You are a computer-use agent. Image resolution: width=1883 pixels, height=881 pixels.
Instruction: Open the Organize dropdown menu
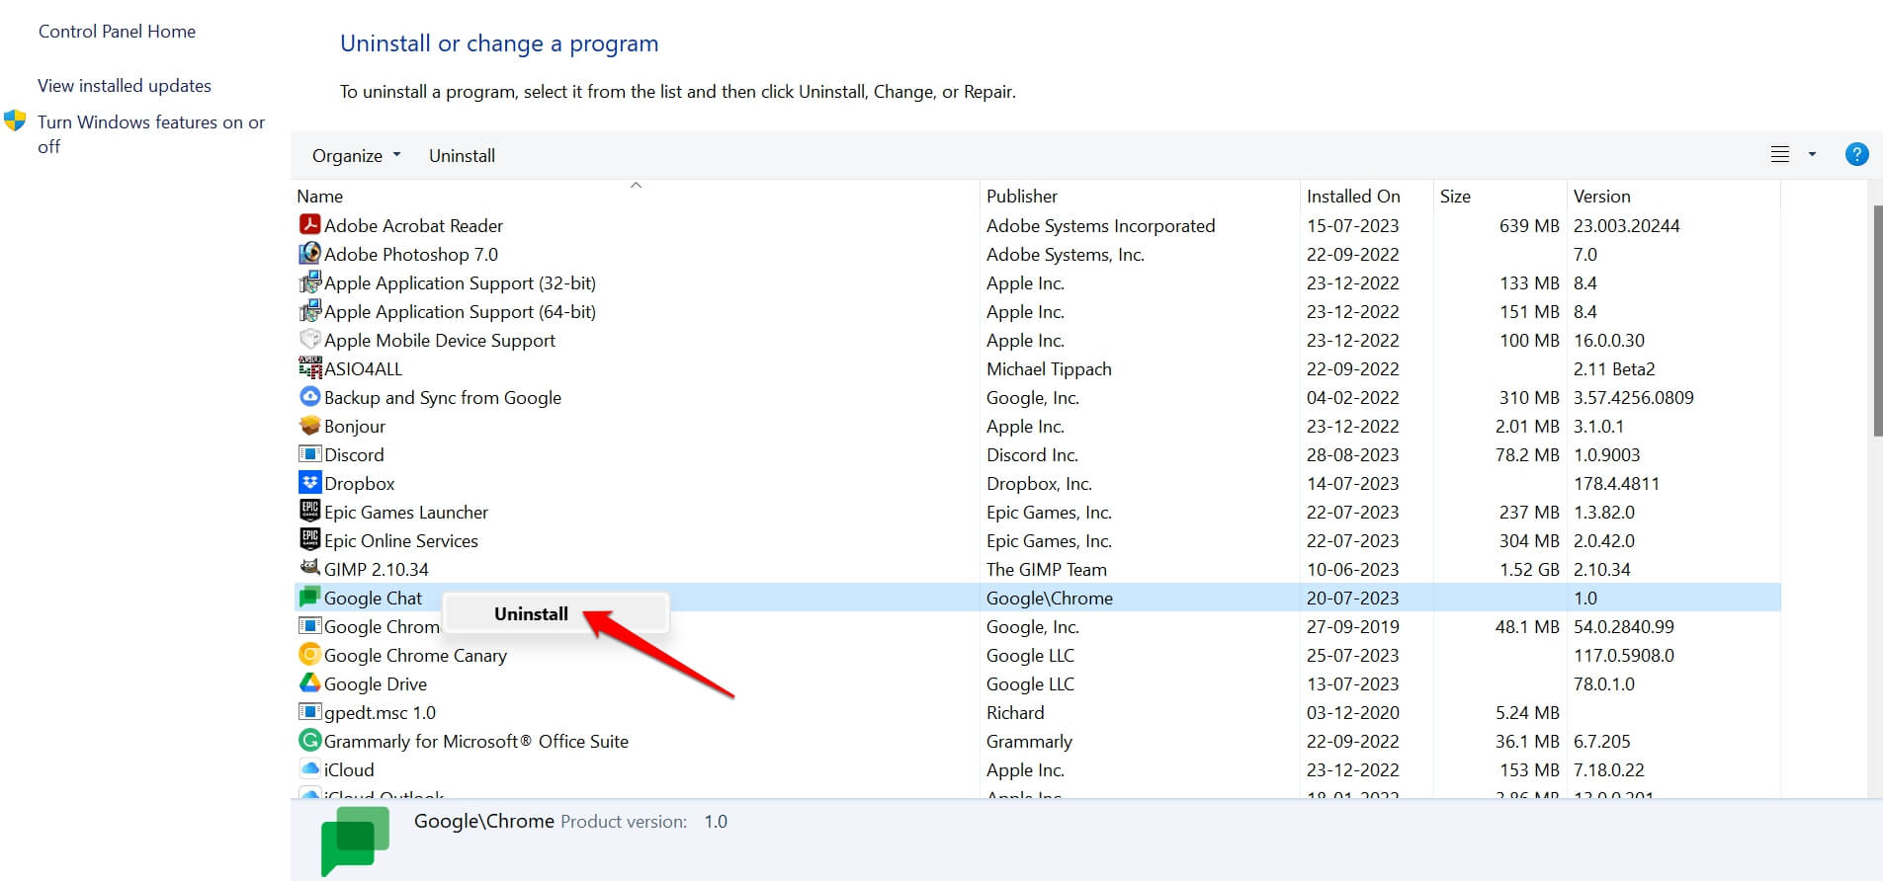pos(356,156)
